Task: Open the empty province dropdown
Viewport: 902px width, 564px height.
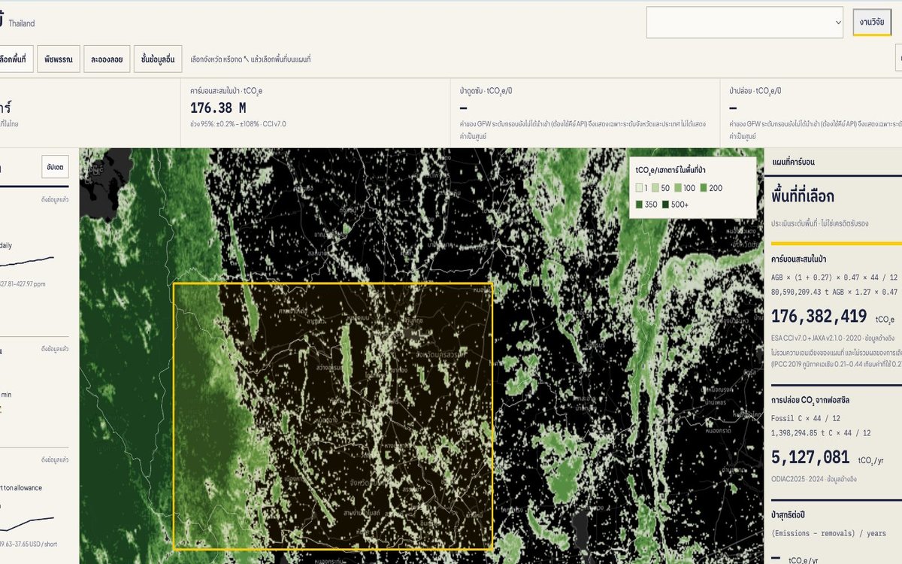Action: tap(745, 23)
